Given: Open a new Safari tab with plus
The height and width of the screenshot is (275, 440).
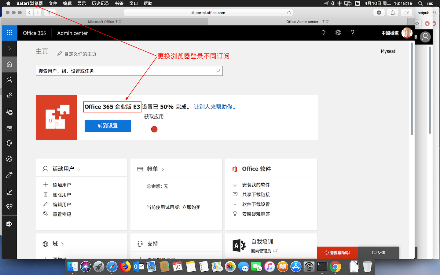Looking at the screenshot, I should click(411, 22).
